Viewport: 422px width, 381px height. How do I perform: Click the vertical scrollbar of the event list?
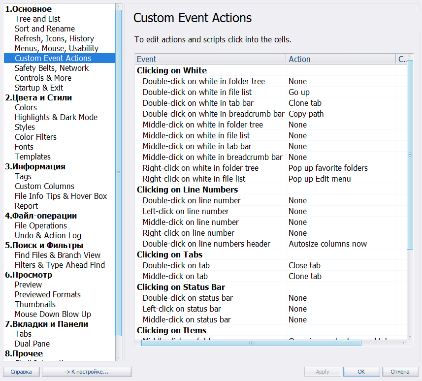click(x=410, y=154)
